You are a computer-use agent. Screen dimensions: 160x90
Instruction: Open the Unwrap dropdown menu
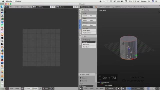pos(89,42)
